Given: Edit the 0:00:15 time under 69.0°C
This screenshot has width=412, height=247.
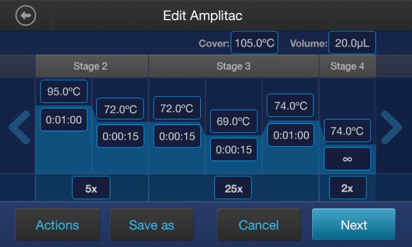Looking at the screenshot, I should [233, 149].
